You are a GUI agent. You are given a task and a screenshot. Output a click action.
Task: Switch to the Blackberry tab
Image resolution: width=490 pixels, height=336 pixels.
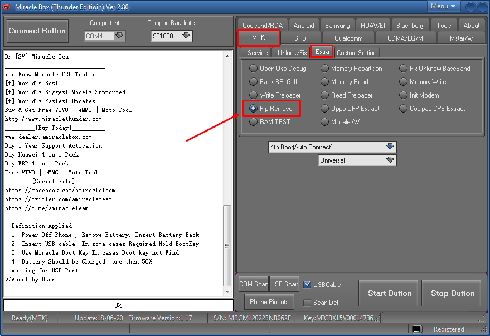coord(410,25)
